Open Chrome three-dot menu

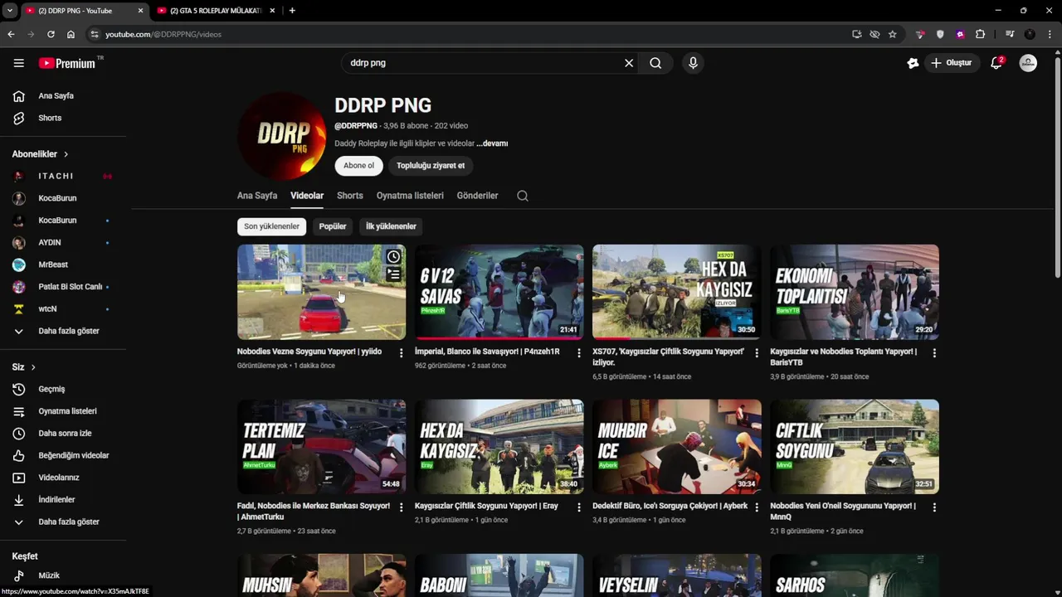click(x=1050, y=34)
